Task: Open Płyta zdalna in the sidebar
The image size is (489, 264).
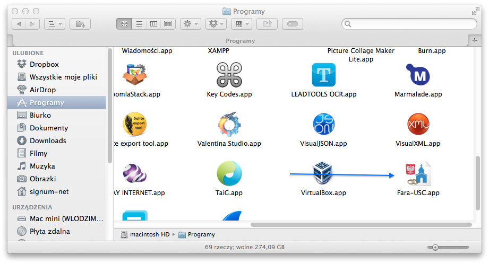Action: (x=57, y=231)
